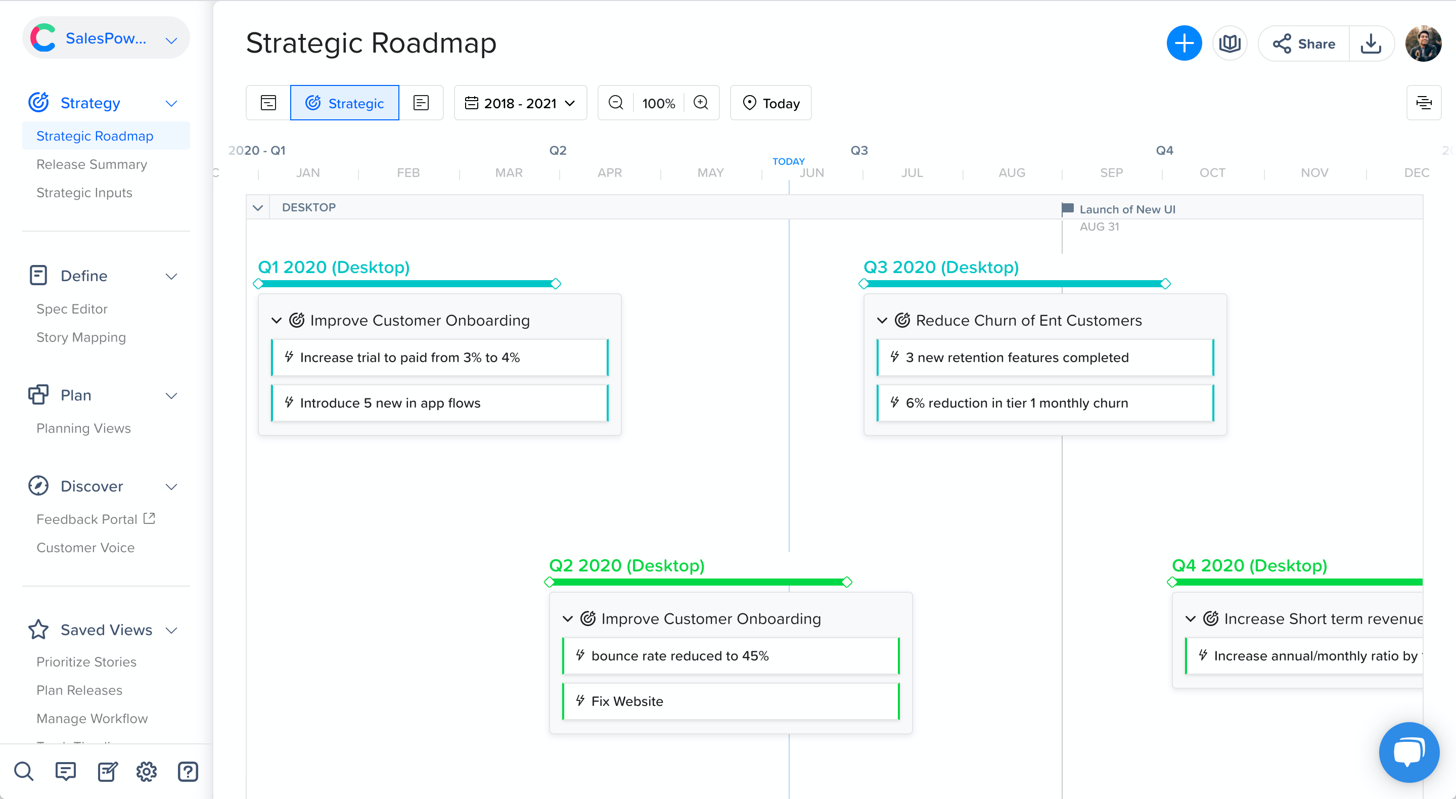The width and height of the screenshot is (1456, 799).
Task: Click the zoom out magnifier icon
Action: (x=616, y=103)
